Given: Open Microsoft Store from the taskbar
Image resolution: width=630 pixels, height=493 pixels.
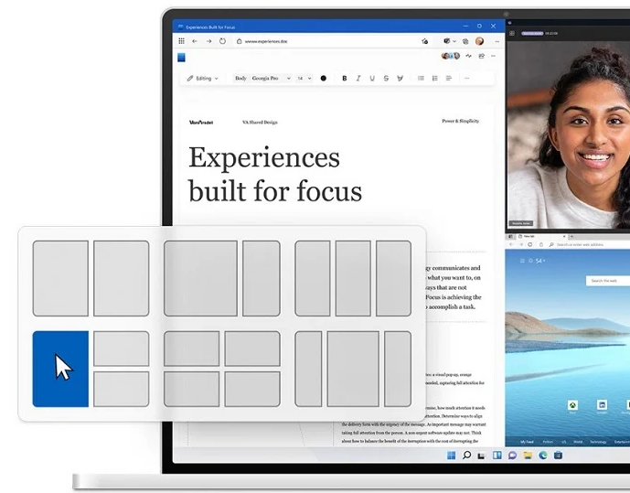Looking at the screenshot, I should pyautogui.click(x=558, y=455).
